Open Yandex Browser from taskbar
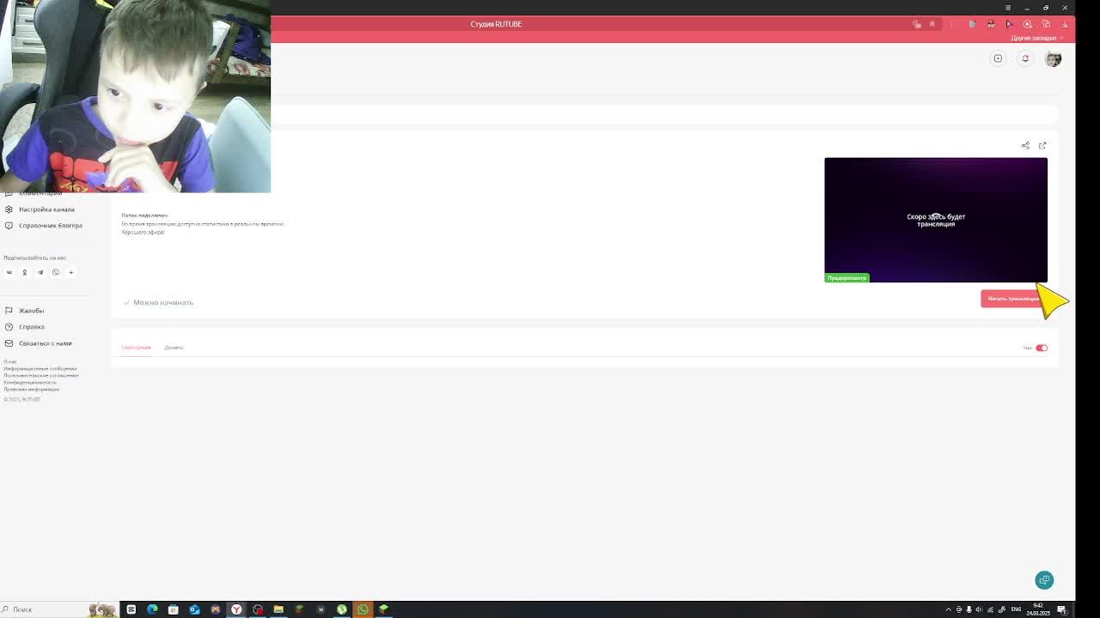 pyautogui.click(x=236, y=609)
